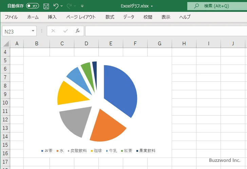Select column A header
247x169 pixels.
click(x=17, y=44)
